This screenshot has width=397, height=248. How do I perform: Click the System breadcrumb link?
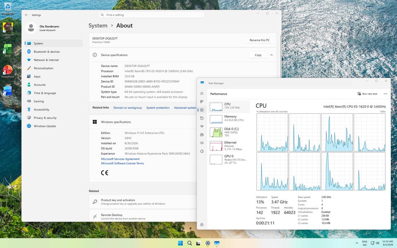pyautogui.click(x=98, y=26)
